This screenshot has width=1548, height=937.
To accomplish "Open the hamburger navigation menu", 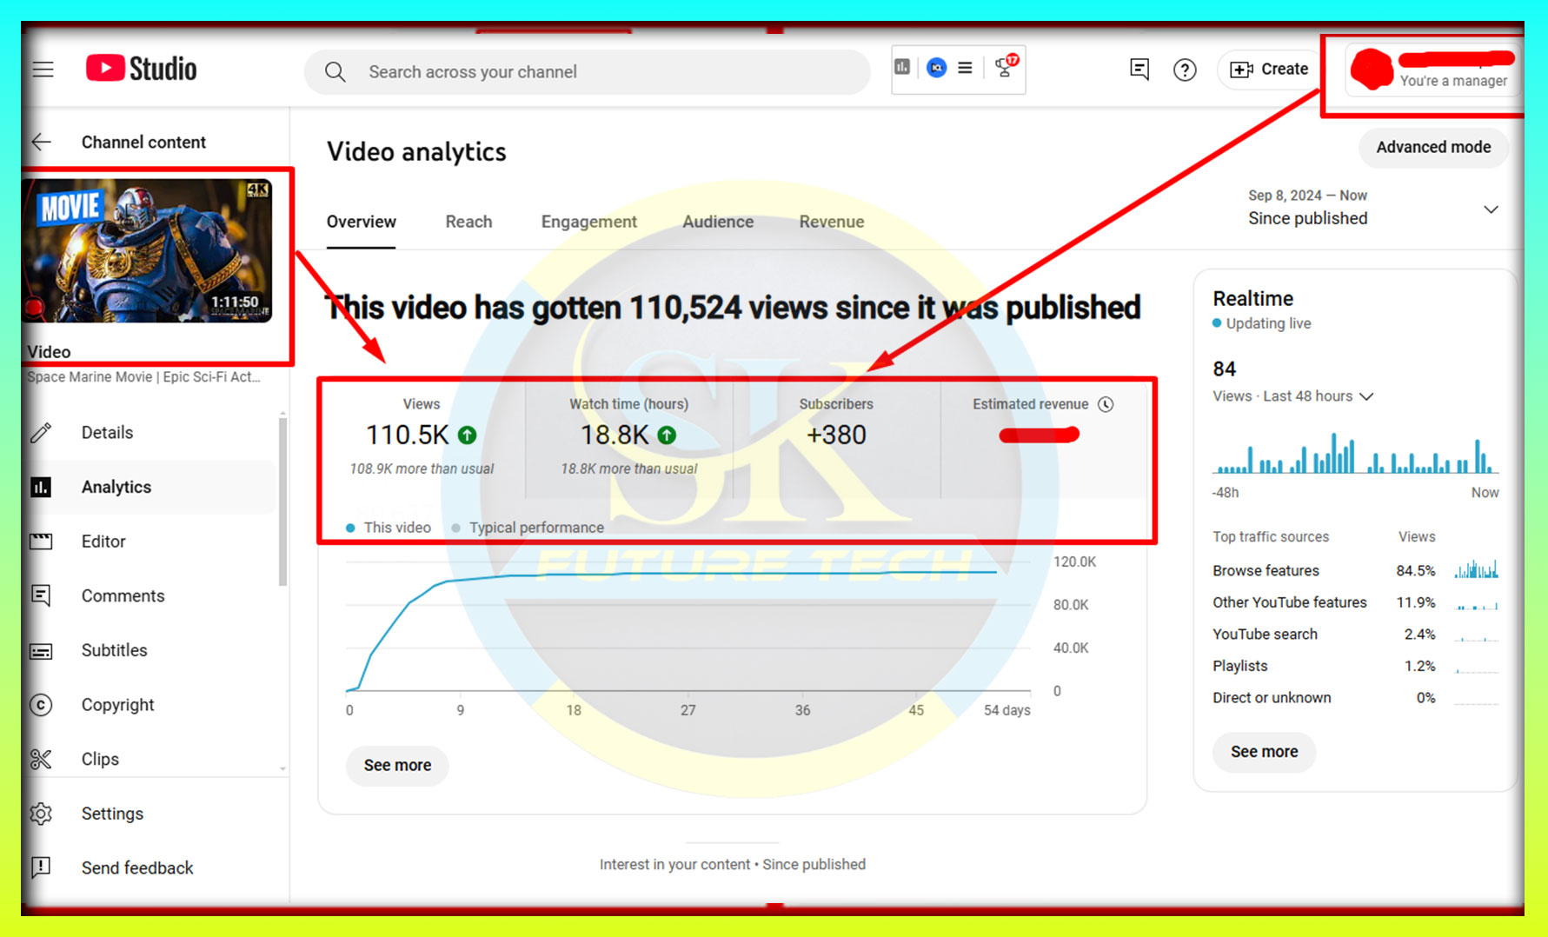I will pos(43,70).
